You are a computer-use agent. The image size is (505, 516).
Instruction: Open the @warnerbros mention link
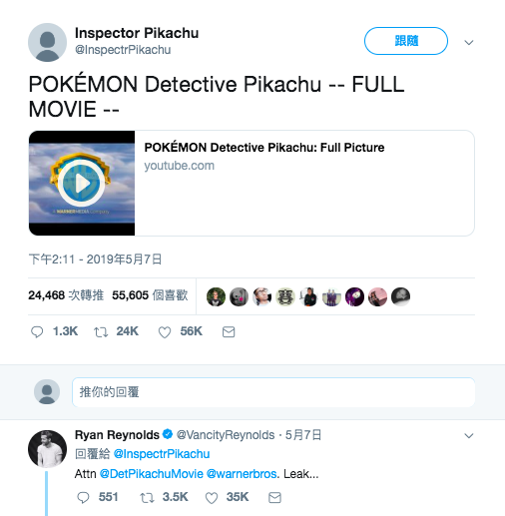(242, 474)
